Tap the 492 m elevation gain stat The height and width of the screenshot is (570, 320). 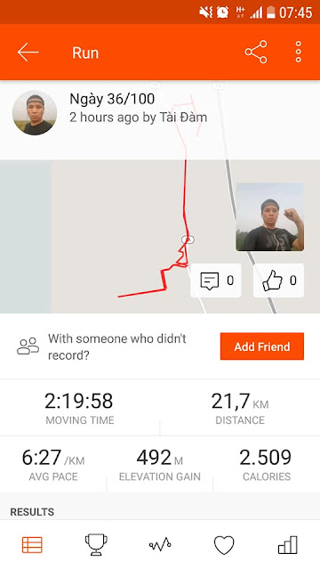(160, 465)
